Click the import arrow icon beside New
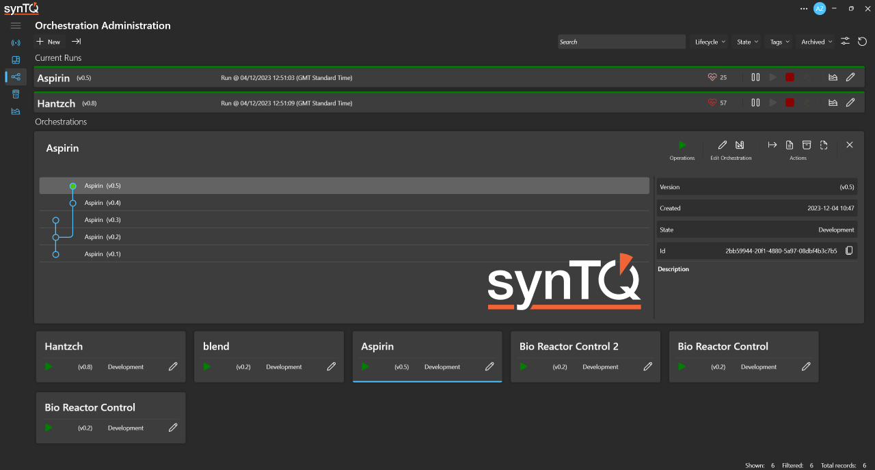Image resolution: width=875 pixels, height=470 pixels. 76,42
